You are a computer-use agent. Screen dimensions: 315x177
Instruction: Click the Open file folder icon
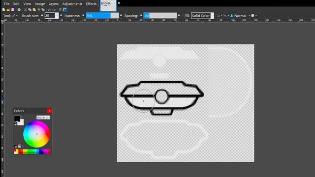pos(8,10)
